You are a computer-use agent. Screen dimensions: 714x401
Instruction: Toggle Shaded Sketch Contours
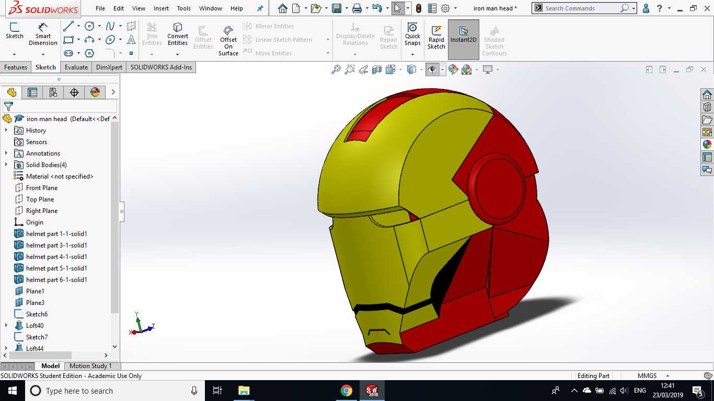point(494,40)
